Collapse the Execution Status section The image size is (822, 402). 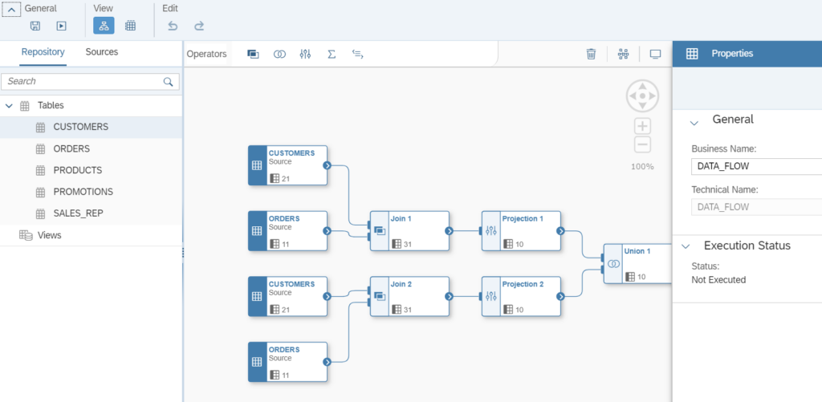pyautogui.click(x=687, y=247)
